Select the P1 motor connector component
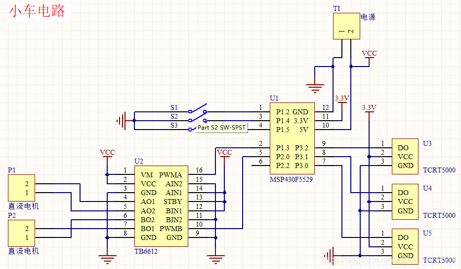Viewport: 461px width, 269px height. click(21, 188)
